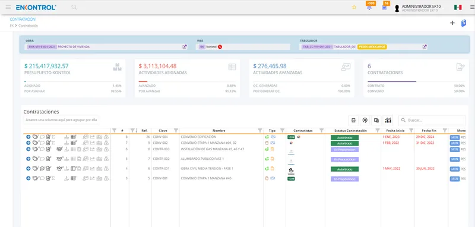The width and height of the screenshot is (475, 227).
Task: Click the EK breadcrumb link
Action: point(11,26)
